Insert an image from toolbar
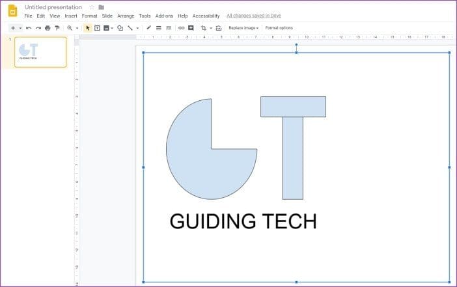 106,28
